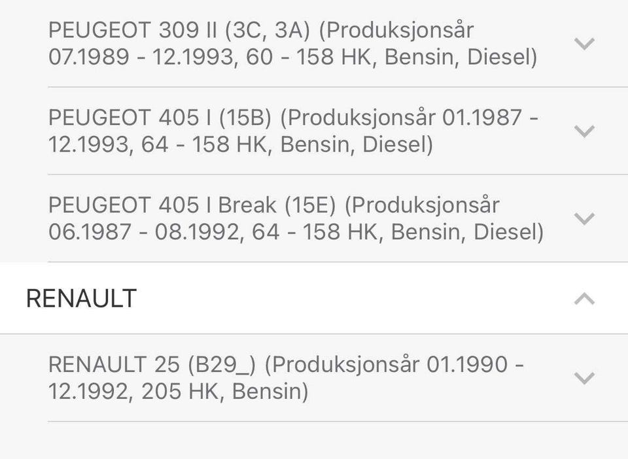Screen dimensions: 628x459
Task: Expand the PEUGEOT 405 I (15B) chevron
Action: click(584, 131)
